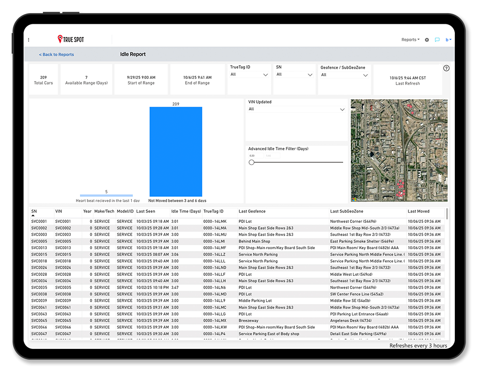
Task: Select the 'Heart beat received' small bar
Action: [106, 195]
